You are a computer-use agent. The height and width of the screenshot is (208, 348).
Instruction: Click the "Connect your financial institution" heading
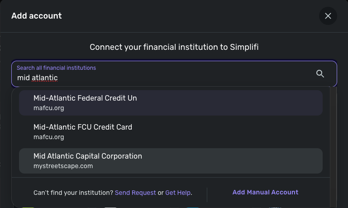[174, 47]
